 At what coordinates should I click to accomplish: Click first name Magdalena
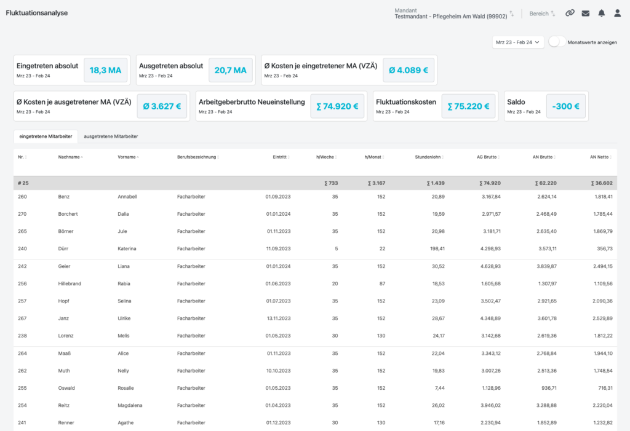click(x=130, y=405)
